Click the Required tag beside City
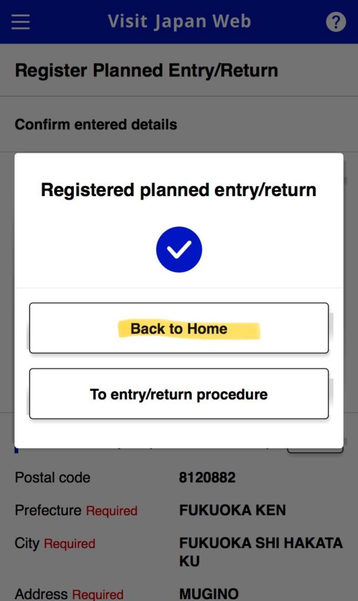 pos(69,544)
